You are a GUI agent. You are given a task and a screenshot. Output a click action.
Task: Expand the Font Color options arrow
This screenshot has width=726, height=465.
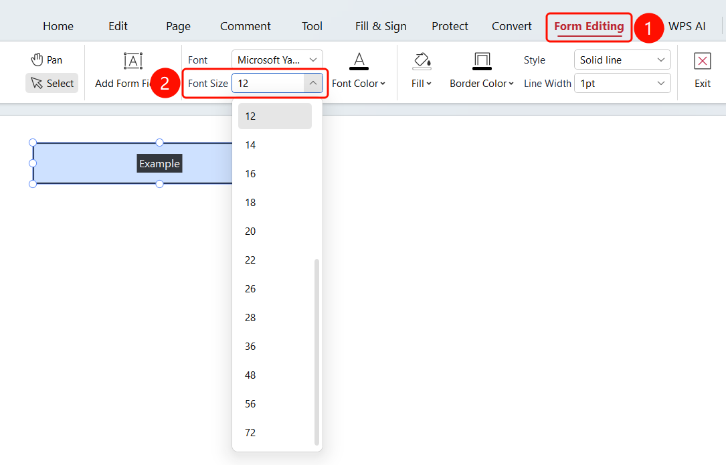[383, 84]
